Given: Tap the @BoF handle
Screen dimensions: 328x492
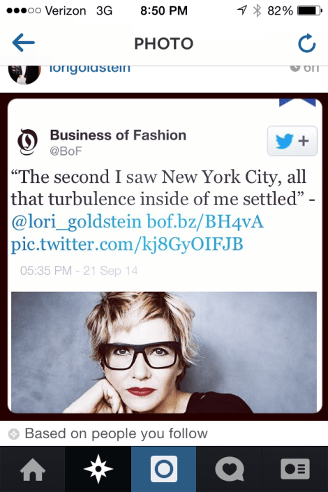Looking at the screenshot, I should [66, 151].
